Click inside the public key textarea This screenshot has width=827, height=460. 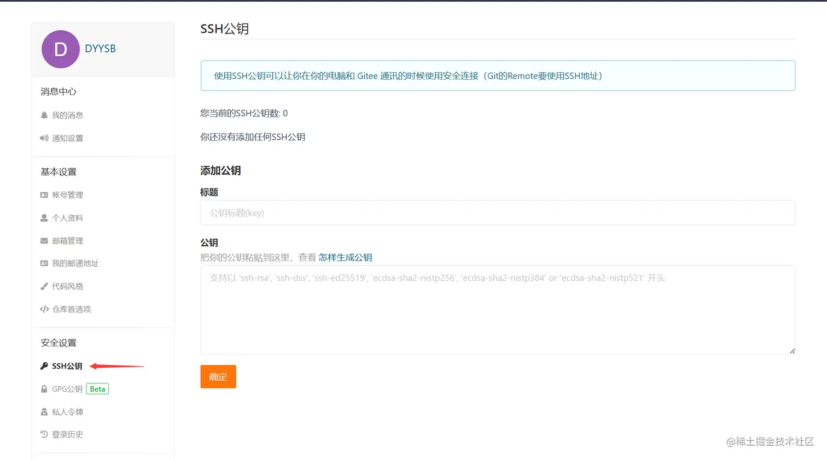(498, 310)
